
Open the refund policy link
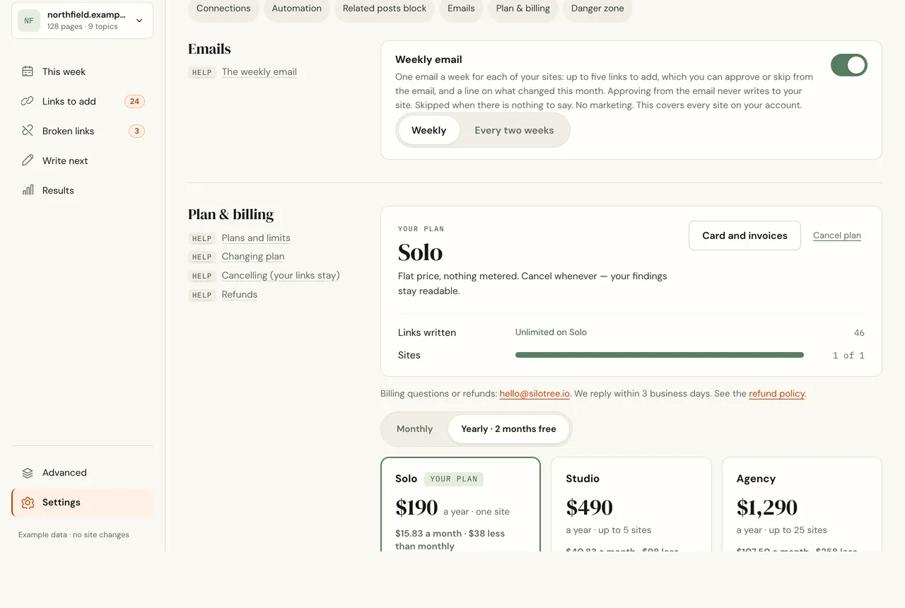click(776, 393)
